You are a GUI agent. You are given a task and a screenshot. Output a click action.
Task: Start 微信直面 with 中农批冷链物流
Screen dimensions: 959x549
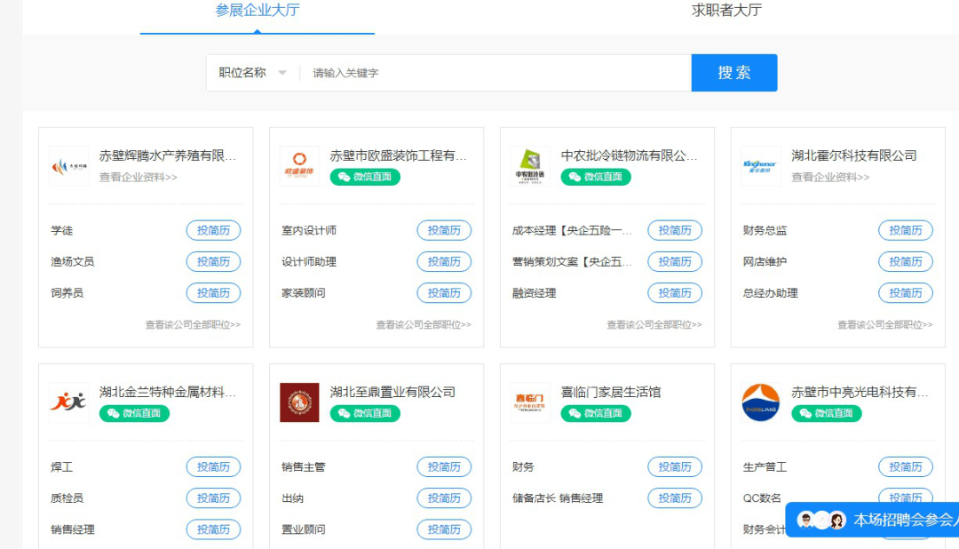click(x=596, y=177)
